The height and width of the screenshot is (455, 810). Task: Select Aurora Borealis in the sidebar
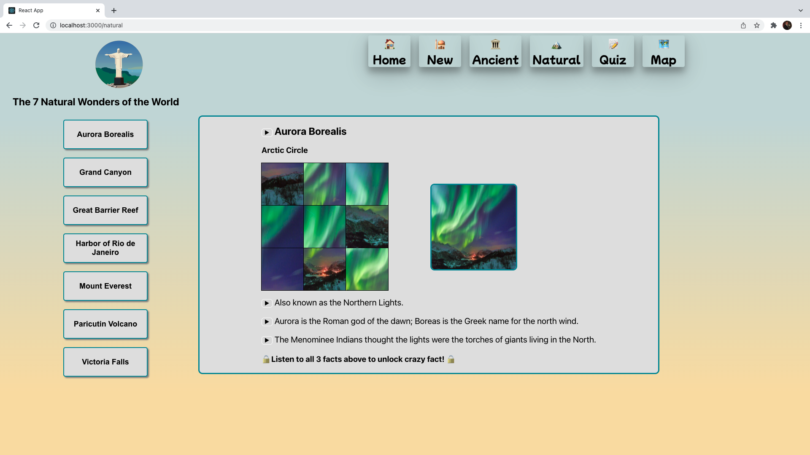click(105, 134)
